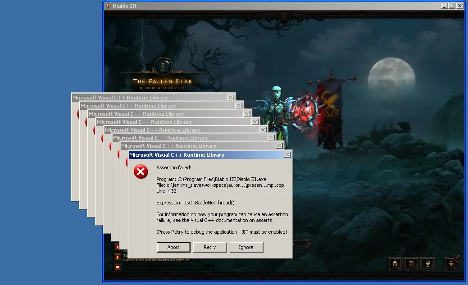Click the shield achievements icon
468x285 pixels.
pos(412,263)
